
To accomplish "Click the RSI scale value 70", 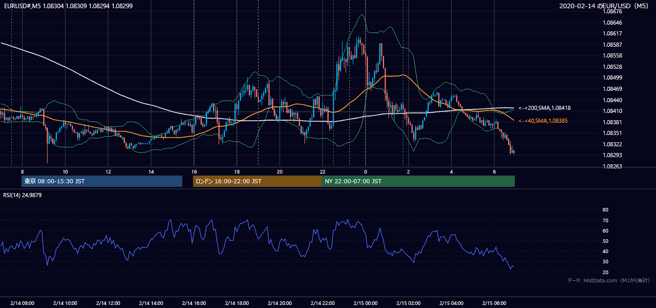I will click(x=605, y=220).
